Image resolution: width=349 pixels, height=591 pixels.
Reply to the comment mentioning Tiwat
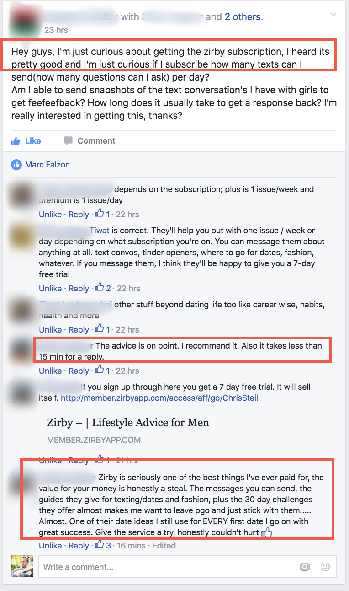pos(79,288)
